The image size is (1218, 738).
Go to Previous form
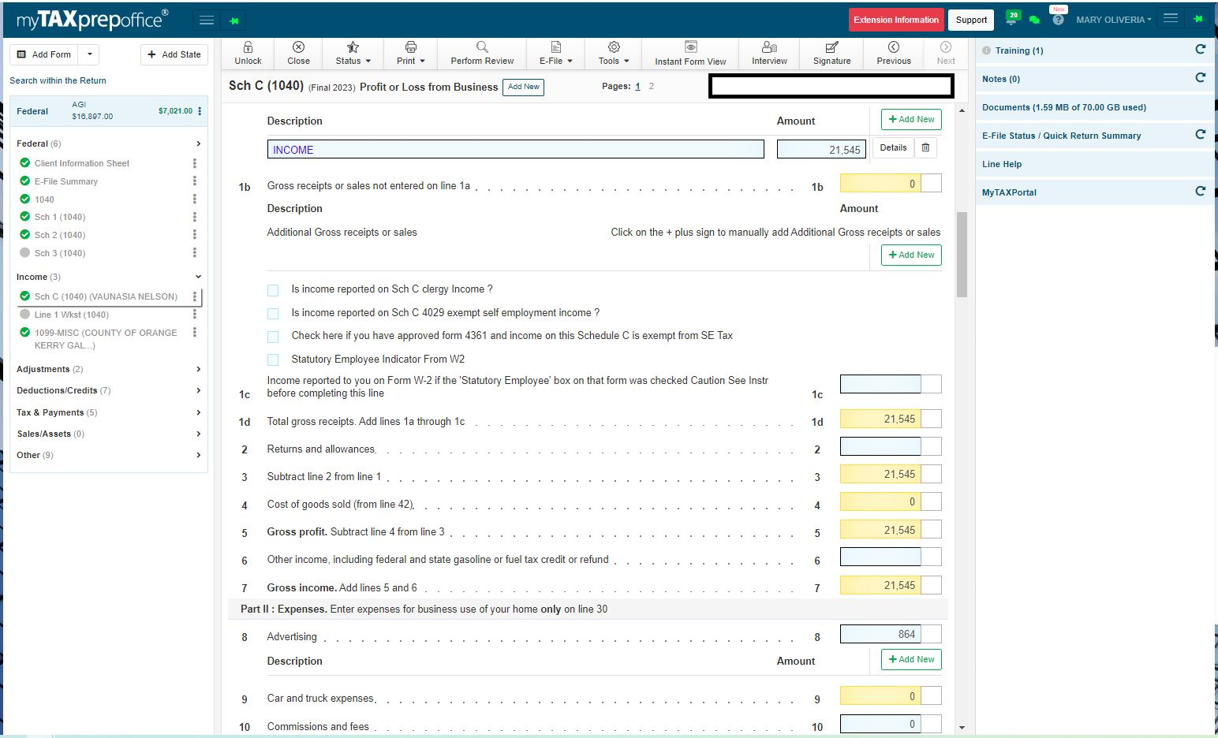[x=894, y=53]
